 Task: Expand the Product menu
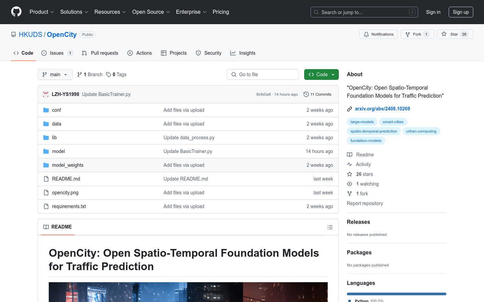42,12
